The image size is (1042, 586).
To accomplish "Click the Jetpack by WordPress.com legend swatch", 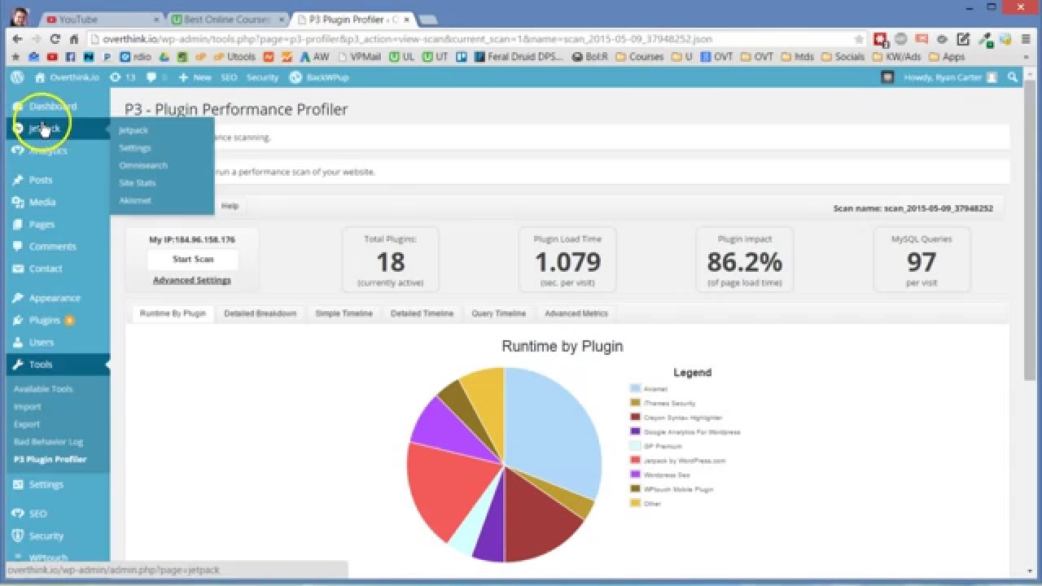I will [x=635, y=461].
